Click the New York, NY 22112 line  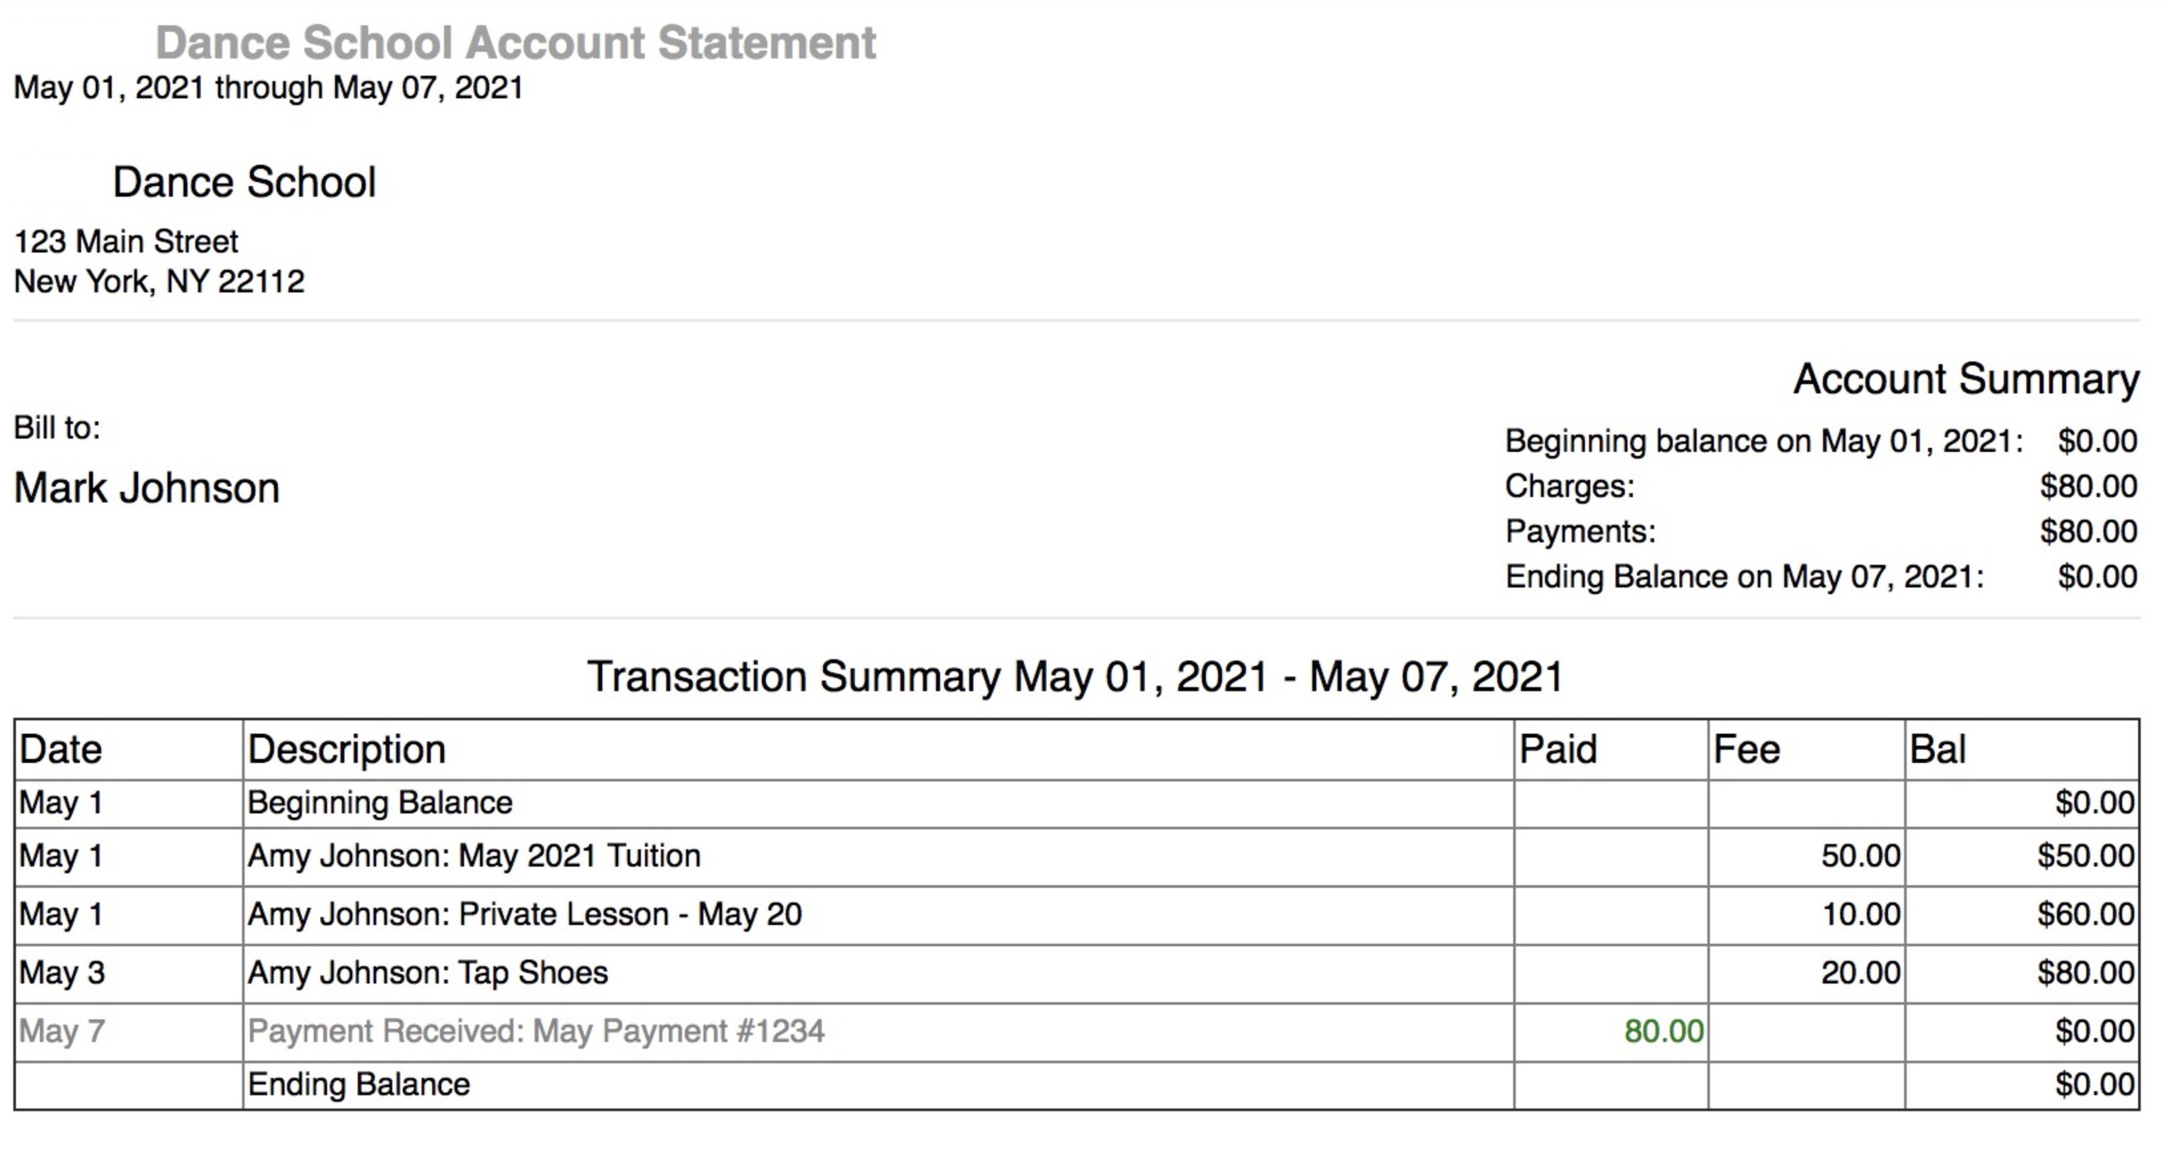[x=159, y=281]
